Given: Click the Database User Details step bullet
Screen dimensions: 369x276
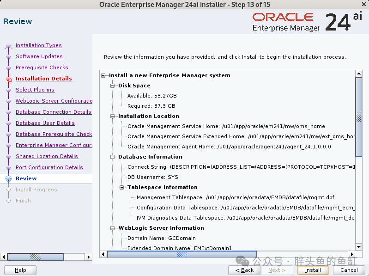Looking at the screenshot, I should pyautogui.click(x=8, y=123).
